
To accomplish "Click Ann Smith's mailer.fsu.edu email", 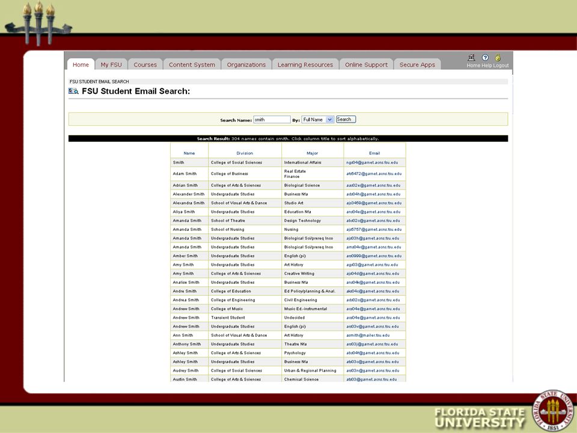I will [x=368, y=336].
